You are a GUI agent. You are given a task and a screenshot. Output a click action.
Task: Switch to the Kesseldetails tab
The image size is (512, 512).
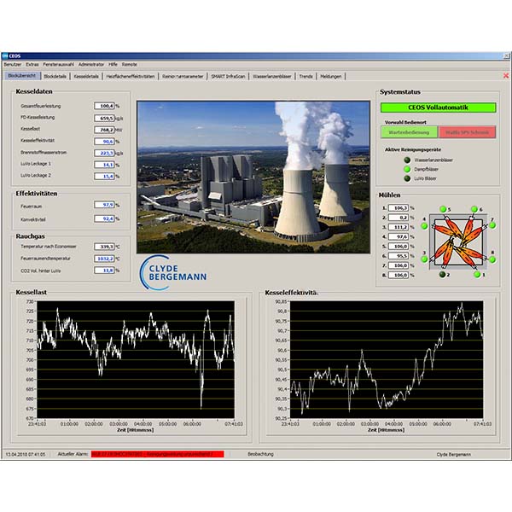click(86, 77)
